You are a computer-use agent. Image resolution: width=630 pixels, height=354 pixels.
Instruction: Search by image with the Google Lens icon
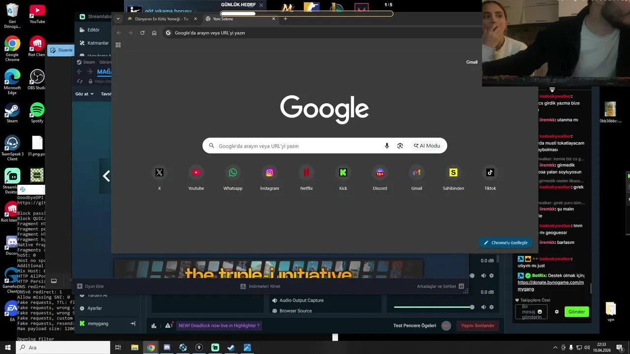pyautogui.click(x=400, y=146)
